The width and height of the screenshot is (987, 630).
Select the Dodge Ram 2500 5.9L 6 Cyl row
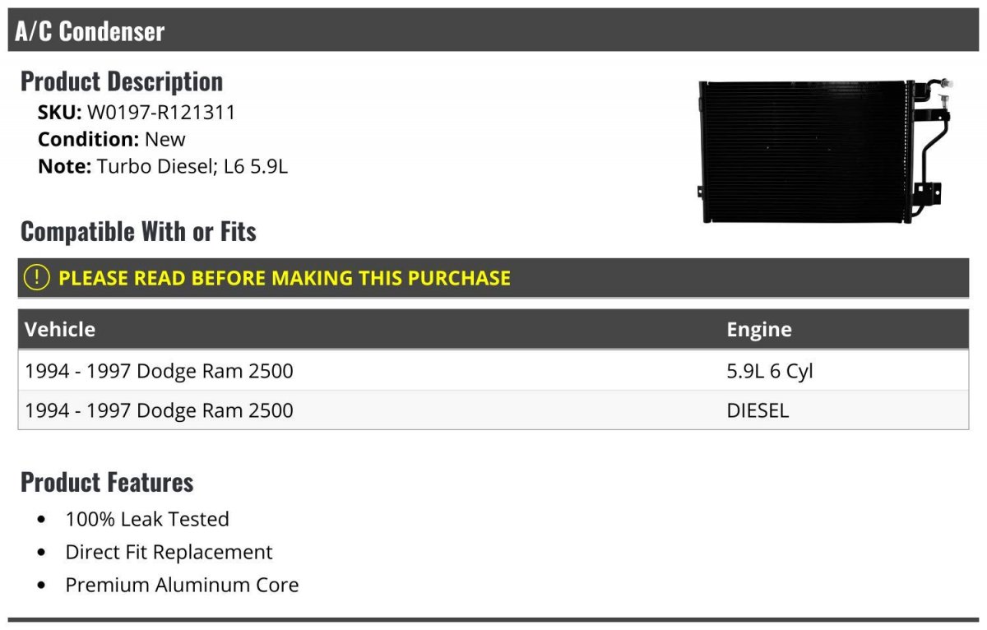(493, 371)
